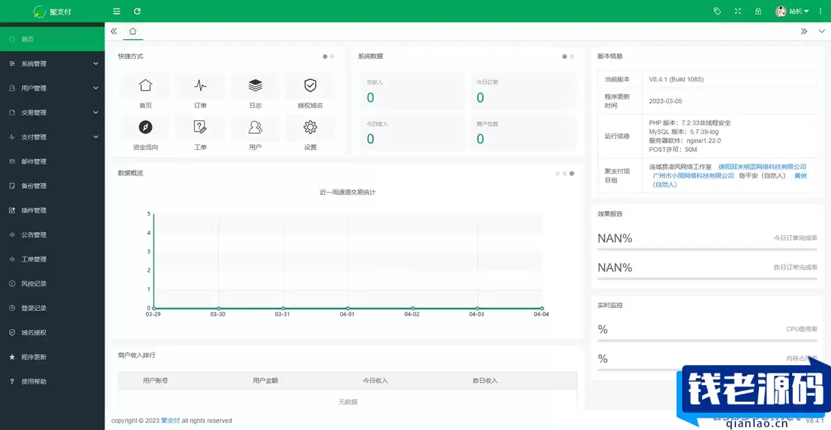Open the 绵阳耳关明皿网络科技有限公司 link
831x430 pixels.
pyautogui.click(x=762, y=167)
